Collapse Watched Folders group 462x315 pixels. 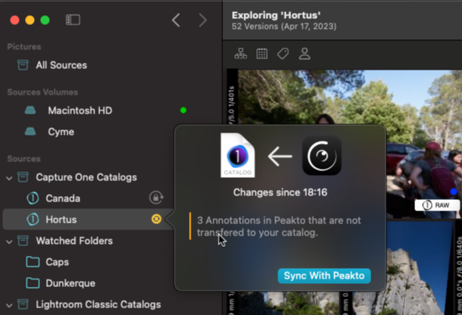[9, 242]
